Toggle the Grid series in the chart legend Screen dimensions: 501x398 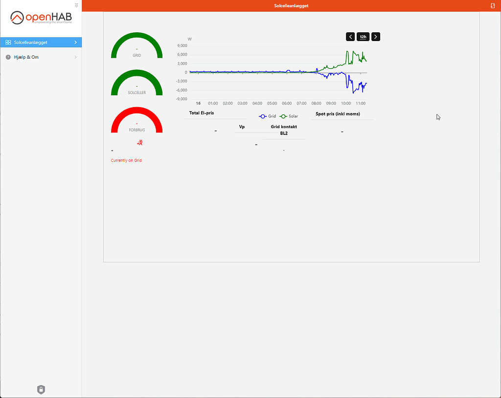pyautogui.click(x=267, y=116)
